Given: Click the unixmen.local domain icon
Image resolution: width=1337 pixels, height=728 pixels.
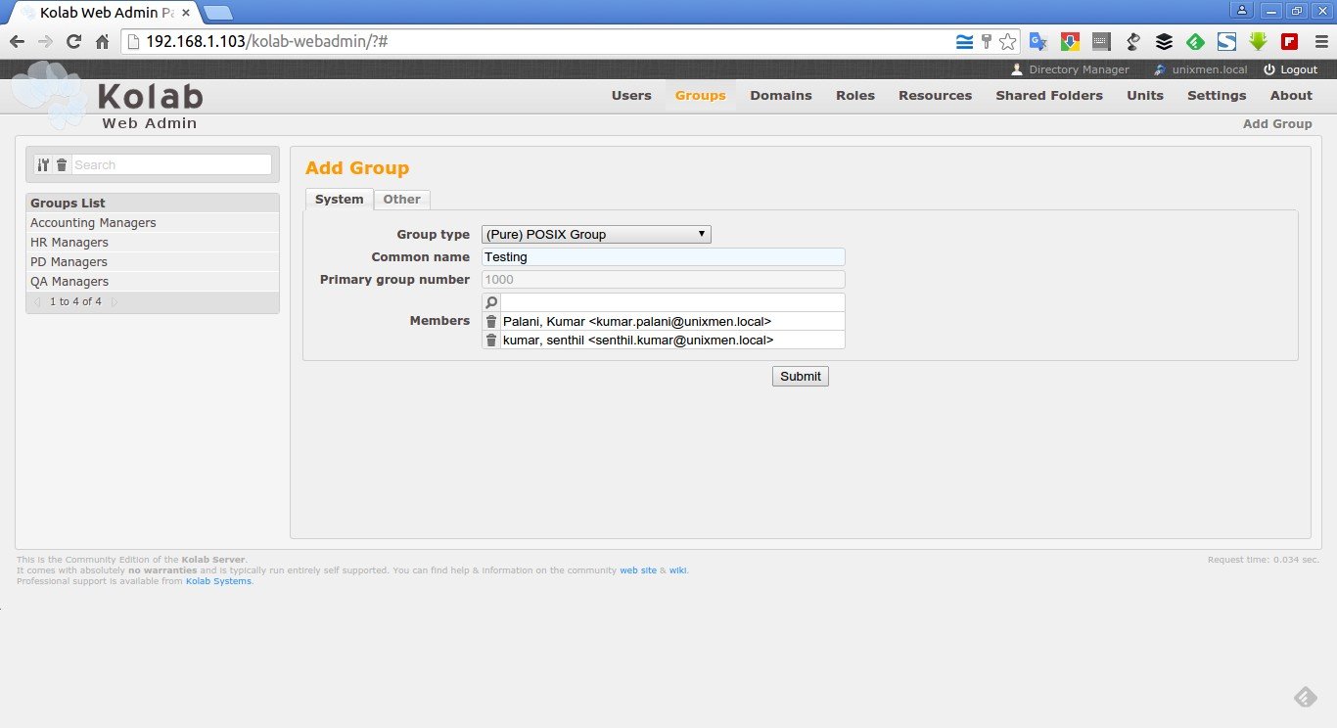Looking at the screenshot, I should [x=1160, y=69].
